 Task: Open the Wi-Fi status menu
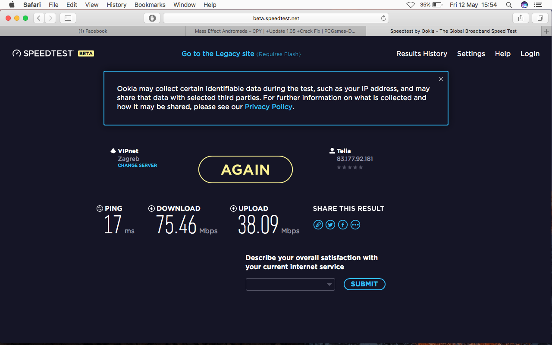411,5
